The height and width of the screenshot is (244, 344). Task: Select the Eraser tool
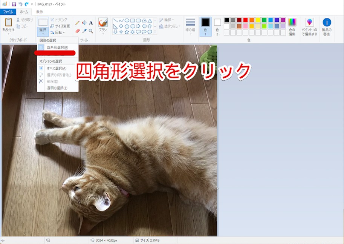tap(78, 31)
